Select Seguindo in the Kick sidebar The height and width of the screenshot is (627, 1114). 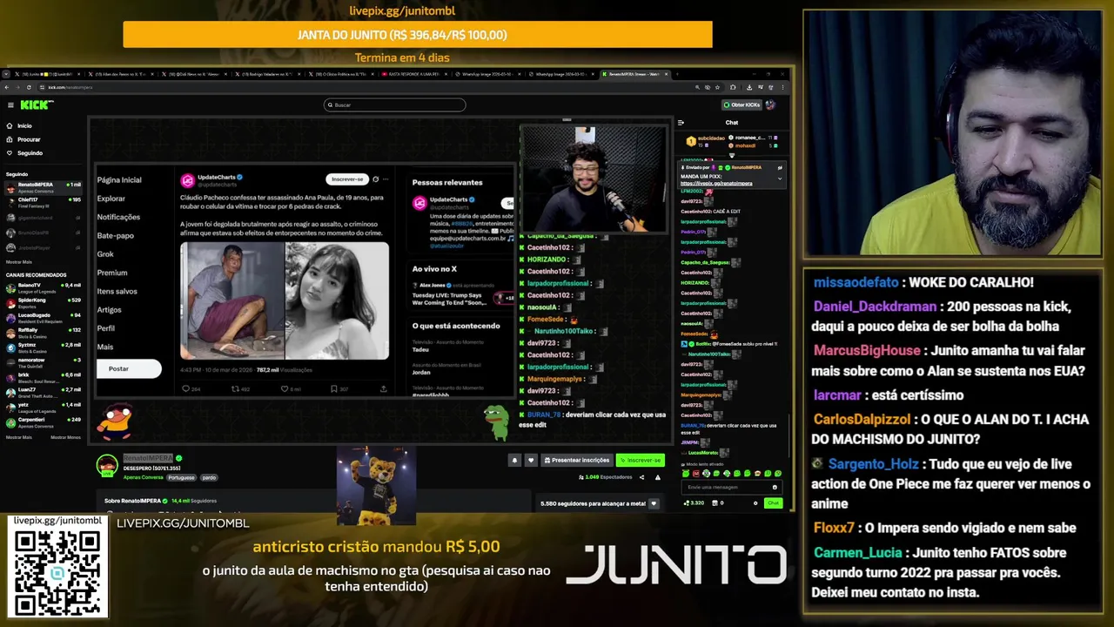(24, 152)
